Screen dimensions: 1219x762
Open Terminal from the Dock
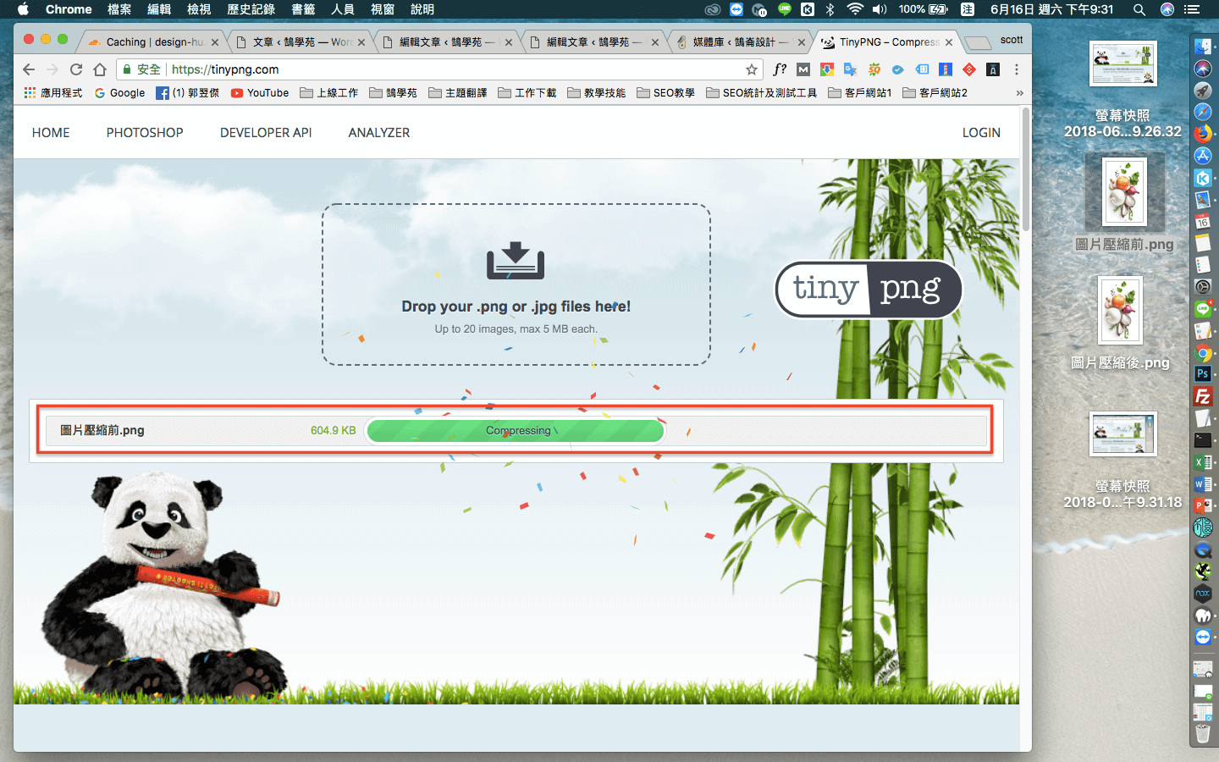[1203, 439]
